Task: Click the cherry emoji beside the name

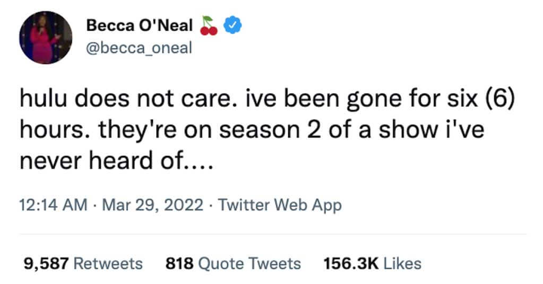Action: [x=209, y=25]
